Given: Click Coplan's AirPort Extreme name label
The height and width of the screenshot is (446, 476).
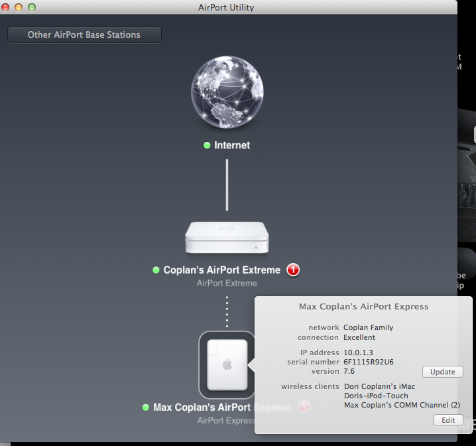Looking at the screenshot, I should click(x=222, y=270).
